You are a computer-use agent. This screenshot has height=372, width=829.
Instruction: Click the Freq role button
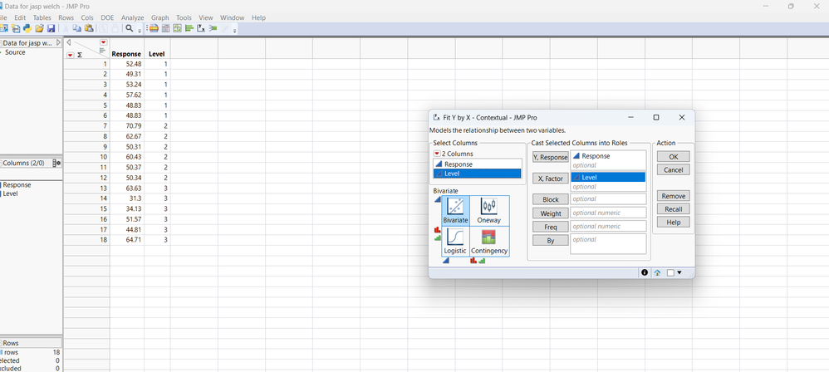551,227
